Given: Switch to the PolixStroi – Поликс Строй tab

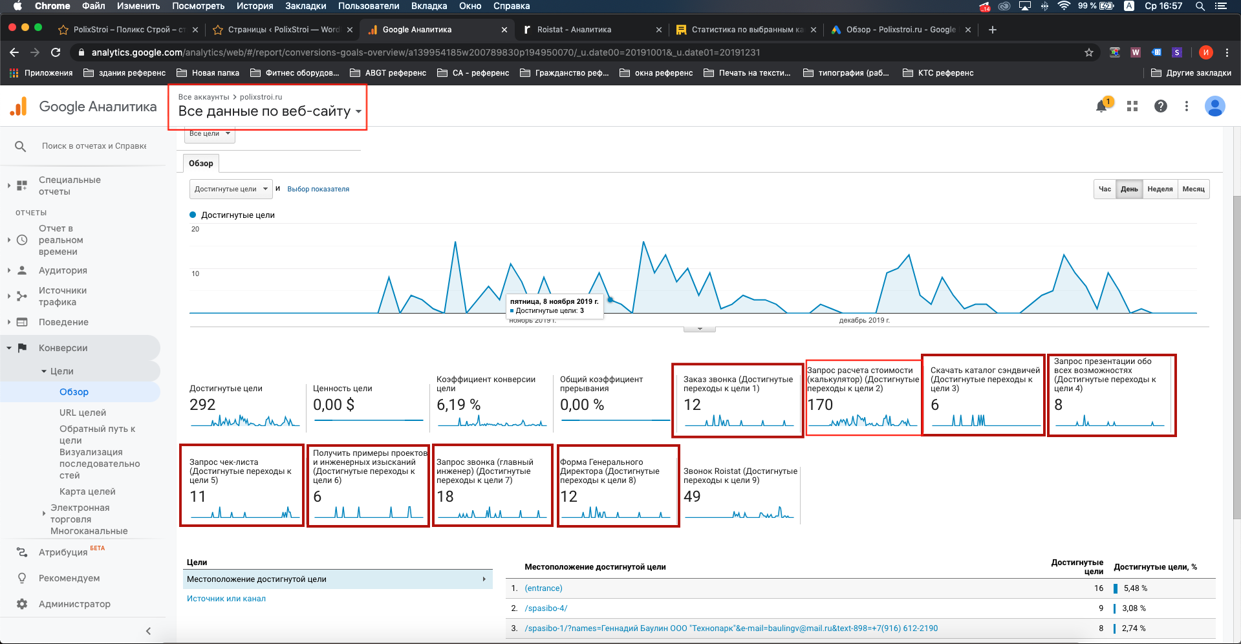Looking at the screenshot, I should [x=129, y=30].
